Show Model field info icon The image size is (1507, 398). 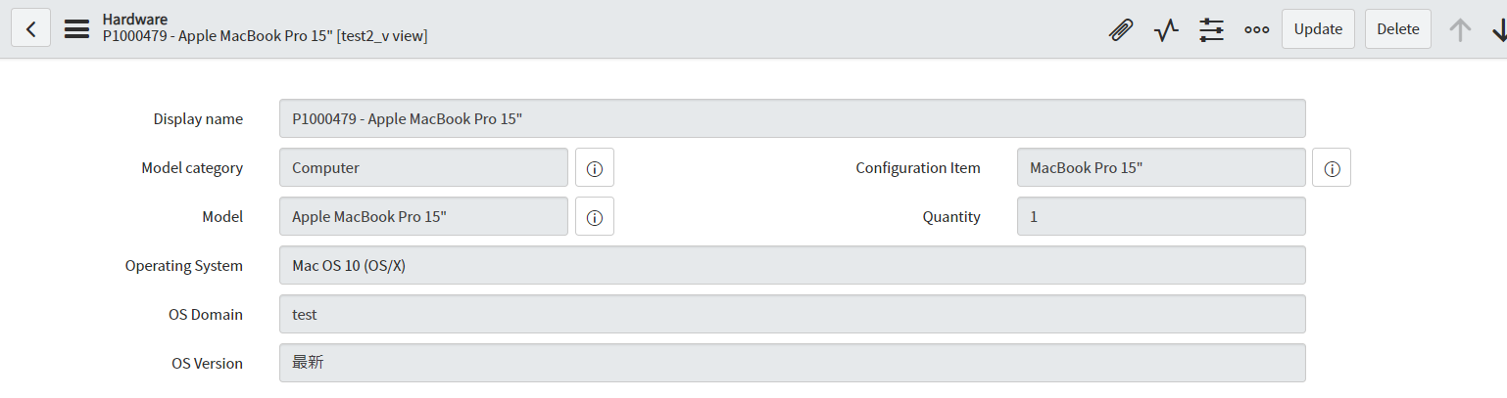tap(594, 217)
